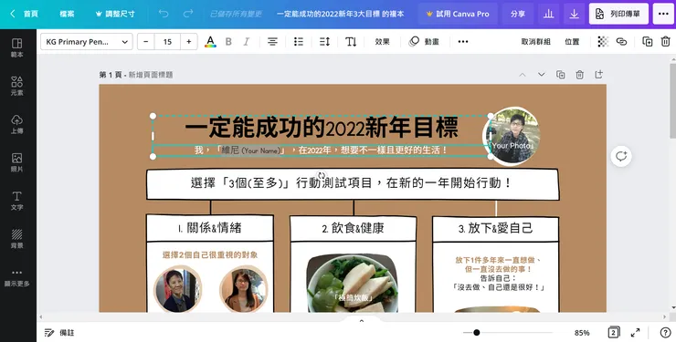Duplicate the selected element
The image size is (676, 342).
pos(647,42)
